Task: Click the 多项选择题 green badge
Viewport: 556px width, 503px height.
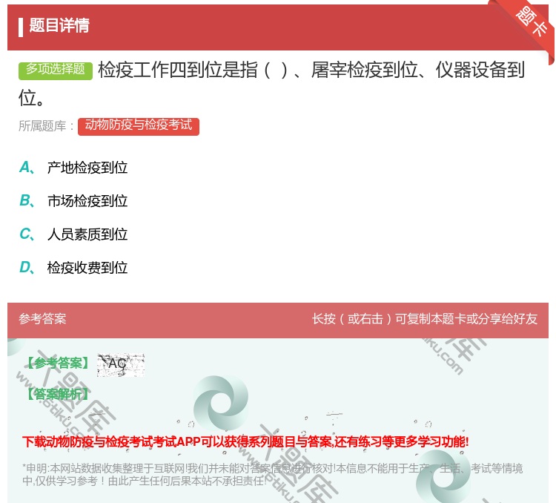Action: (56, 70)
